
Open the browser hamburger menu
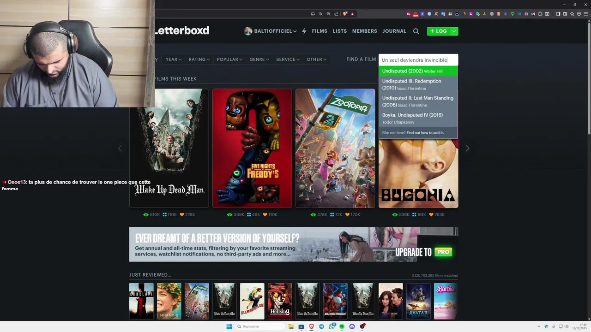pos(586,14)
